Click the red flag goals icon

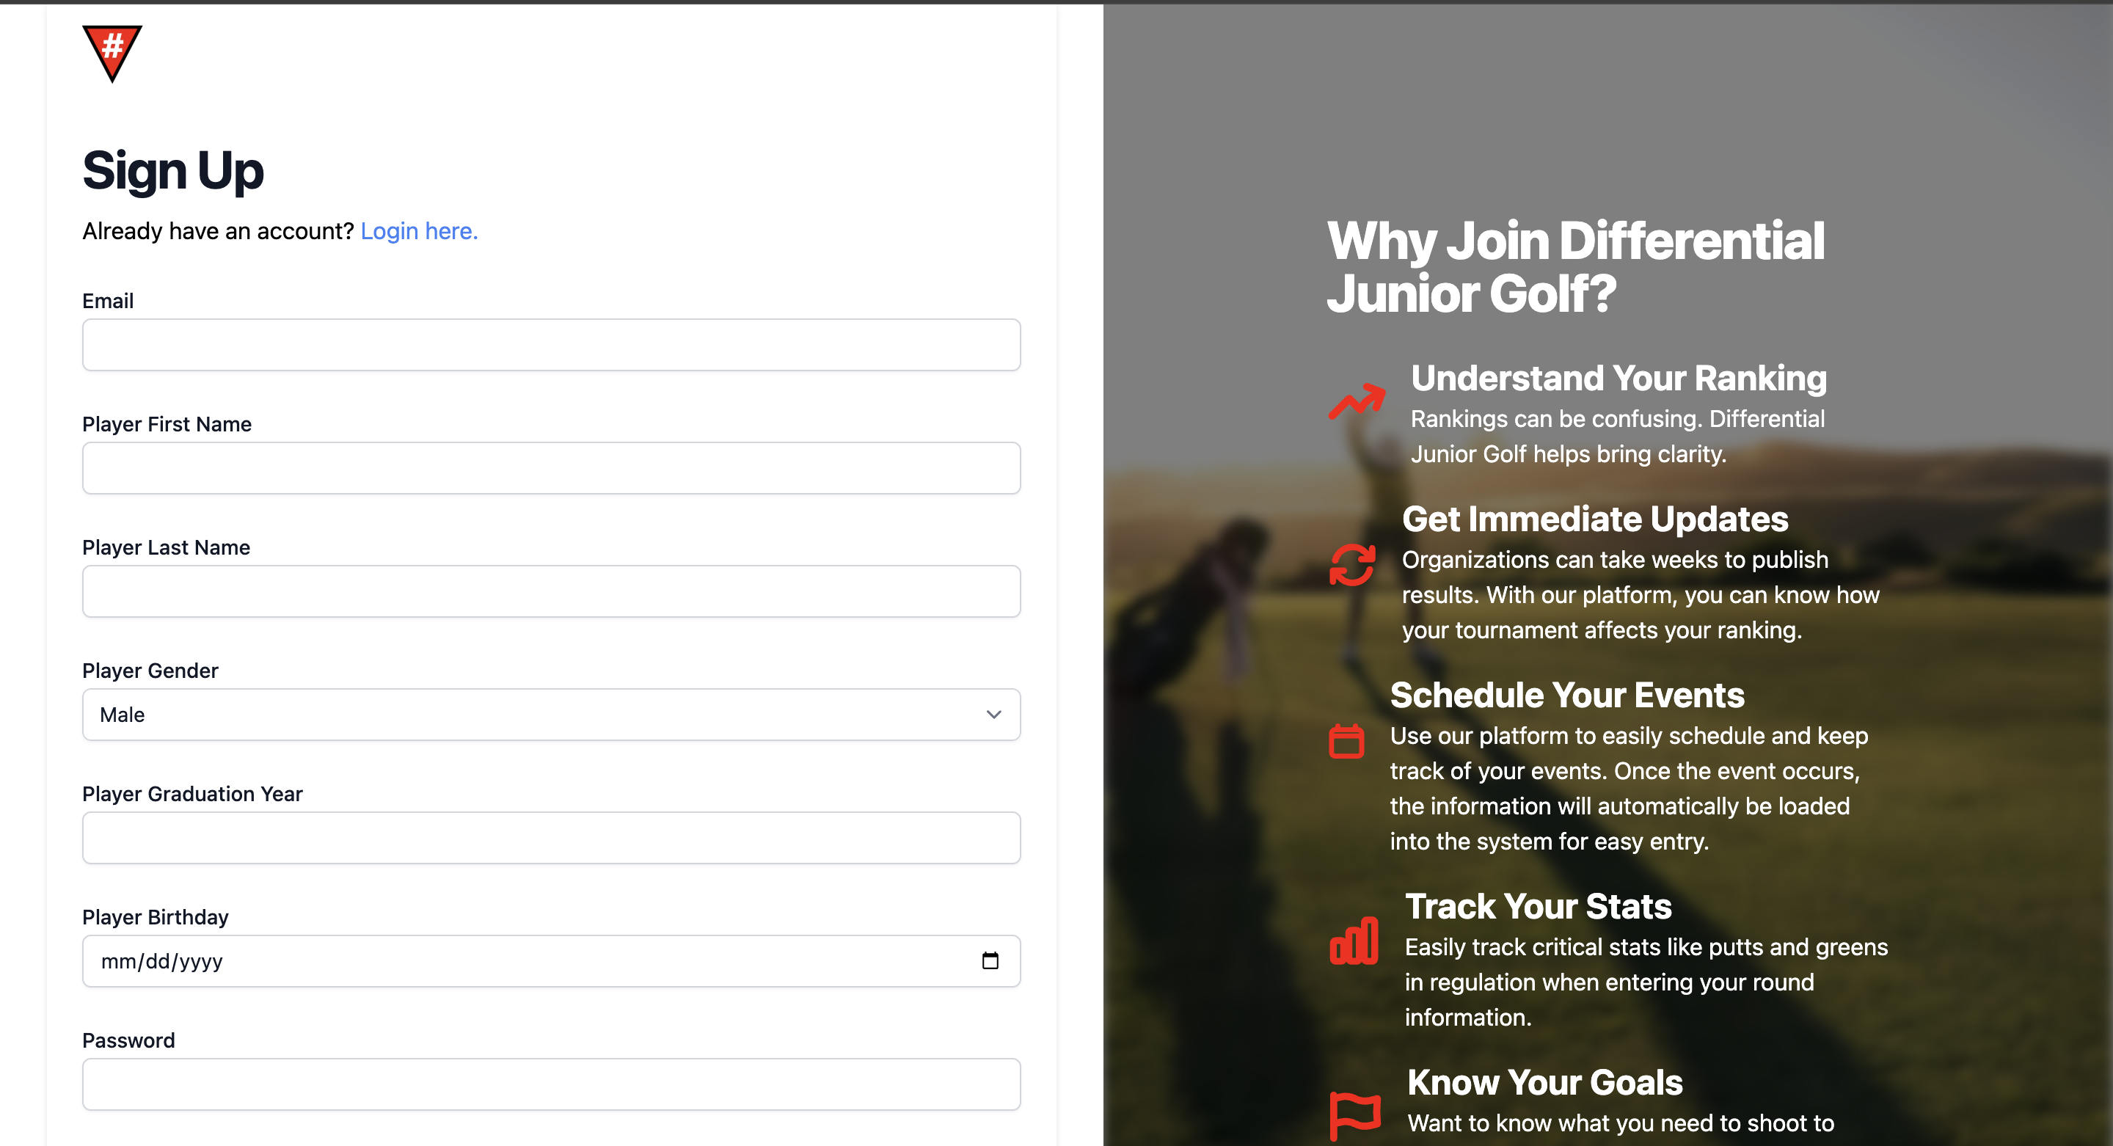pos(1354,1114)
